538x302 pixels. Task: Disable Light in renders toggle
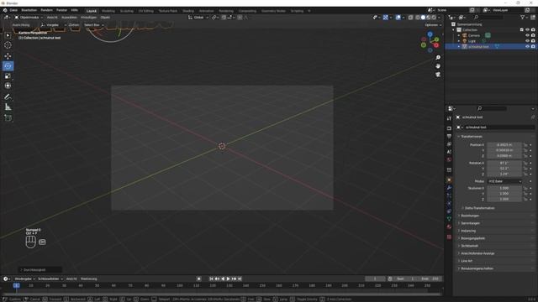click(x=533, y=41)
